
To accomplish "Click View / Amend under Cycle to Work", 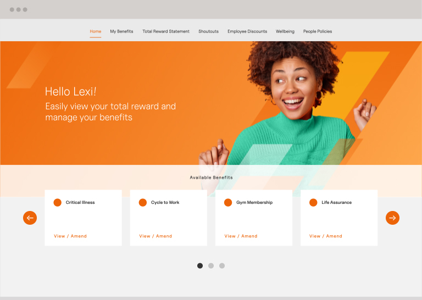I will (x=156, y=236).
